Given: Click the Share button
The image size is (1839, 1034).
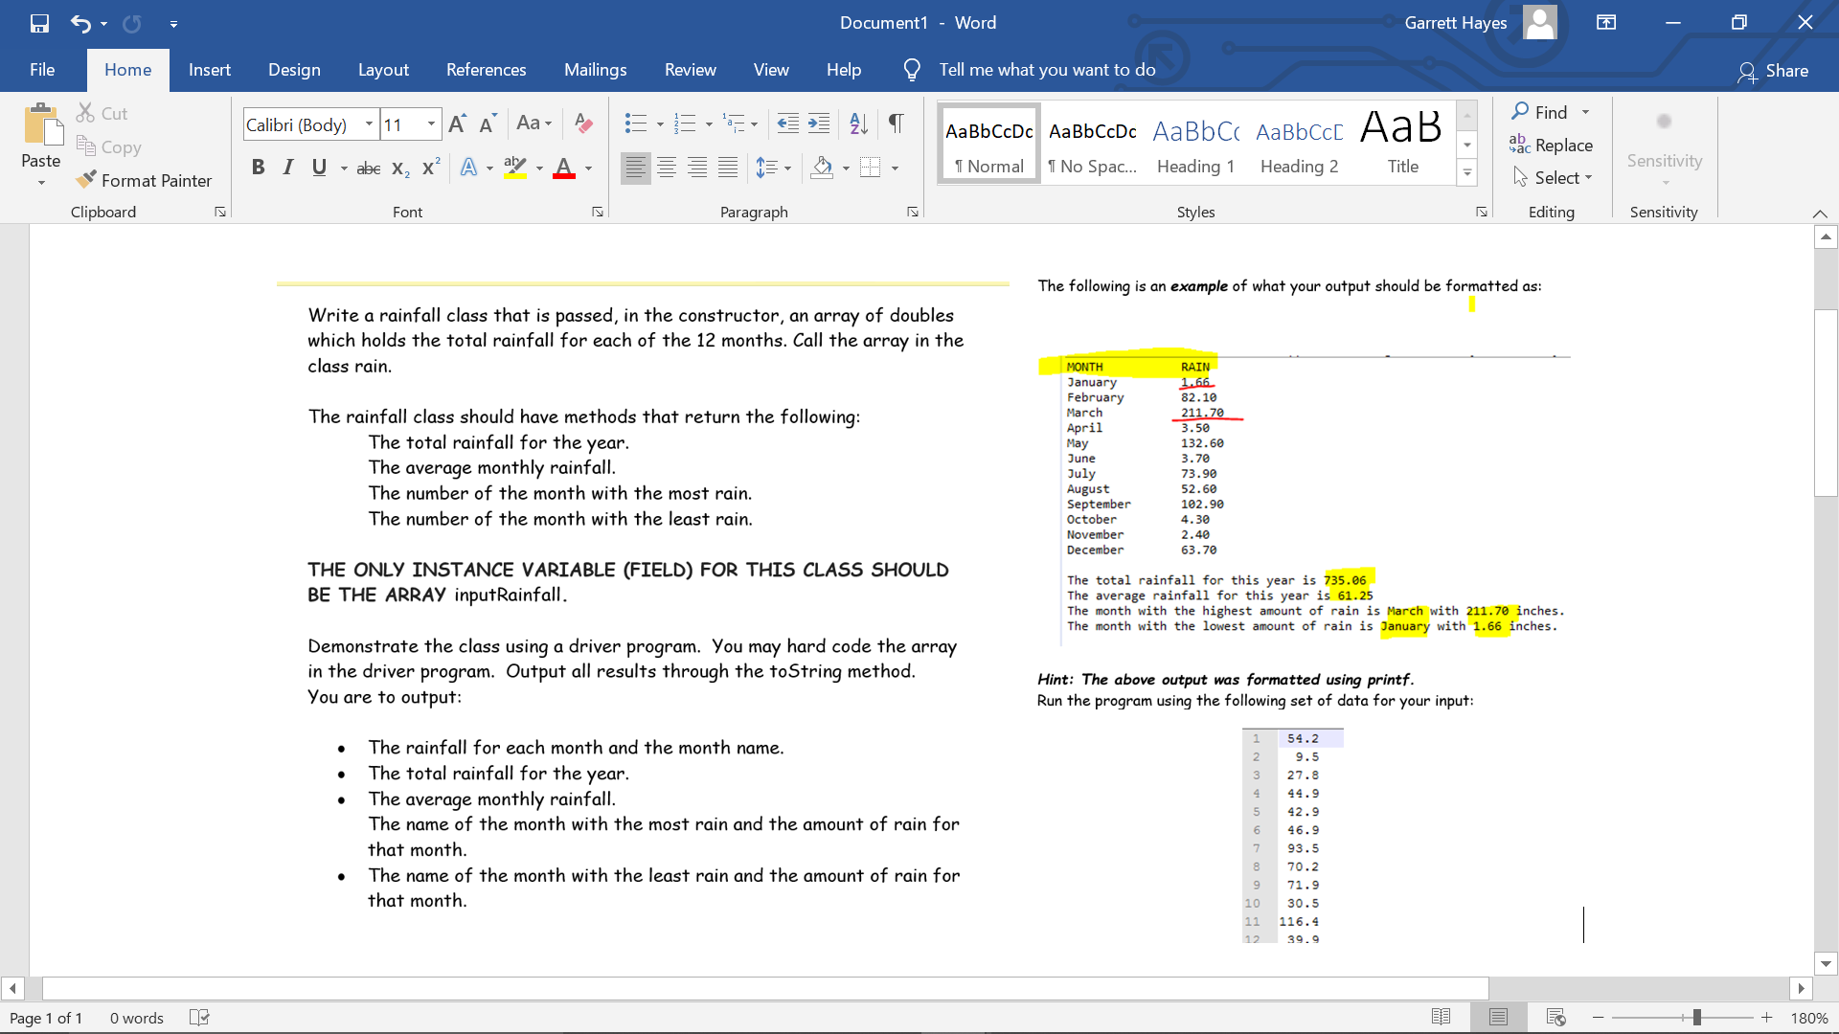Looking at the screenshot, I should [1775, 70].
